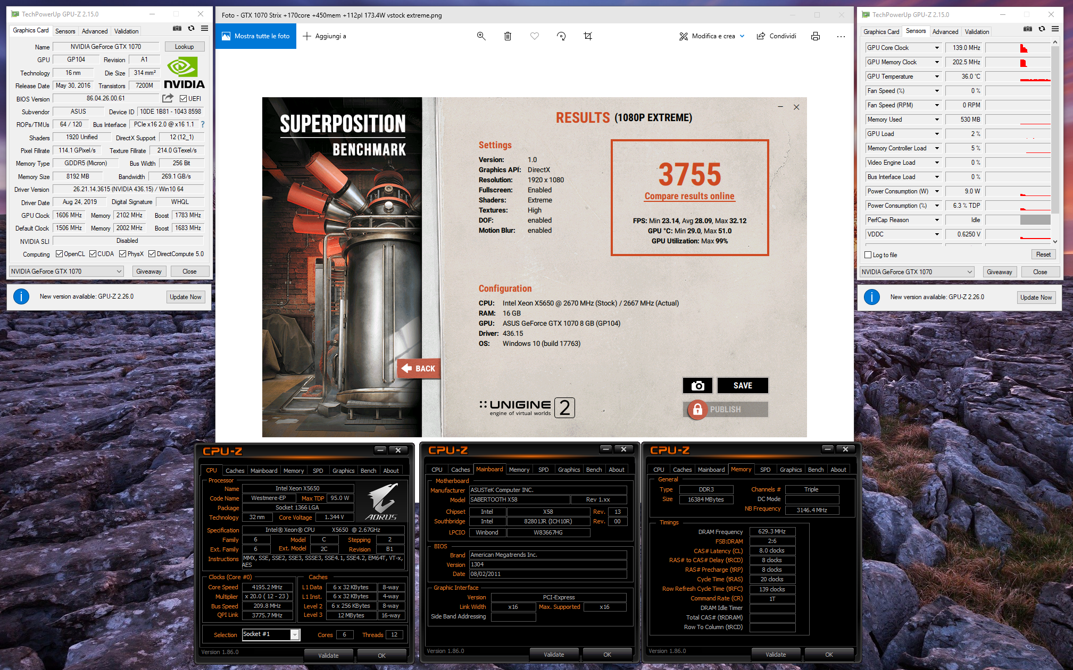Image resolution: width=1073 pixels, height=670 pixels.
Task: Click the refresh icon in left GPU-Z
Action: [x=191, y=28]
